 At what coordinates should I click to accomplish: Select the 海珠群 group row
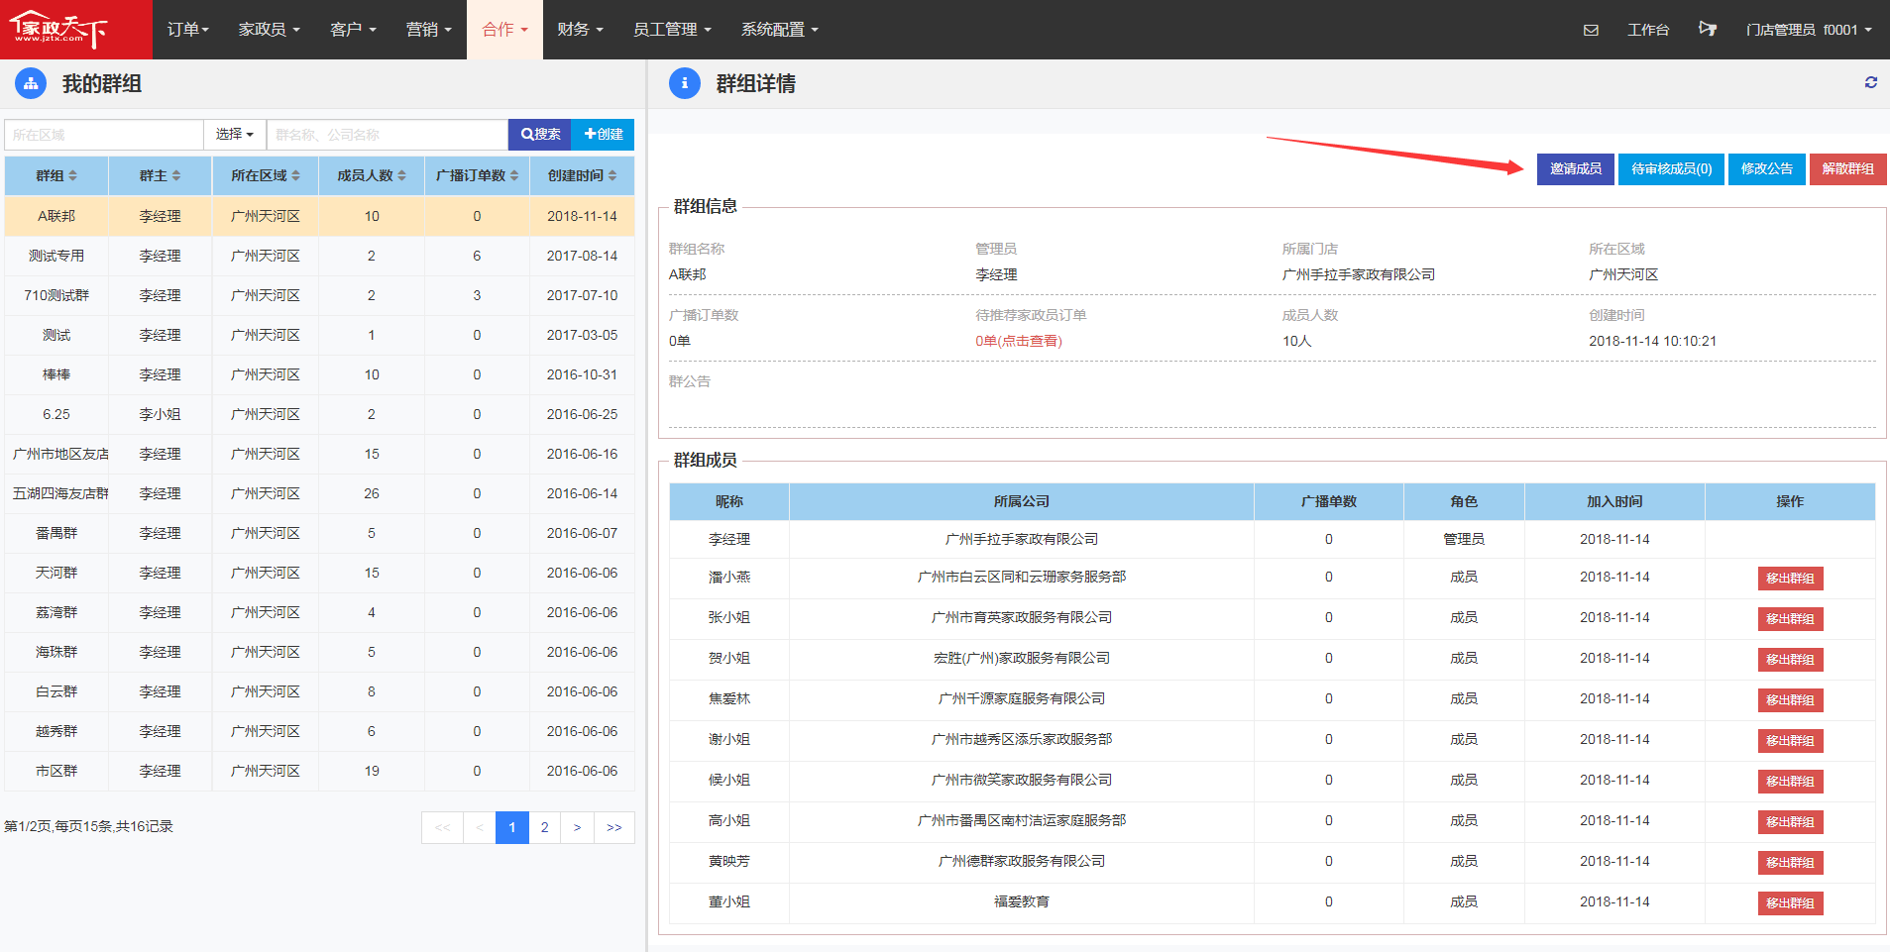pyautogui.click(x=319, y=652)
